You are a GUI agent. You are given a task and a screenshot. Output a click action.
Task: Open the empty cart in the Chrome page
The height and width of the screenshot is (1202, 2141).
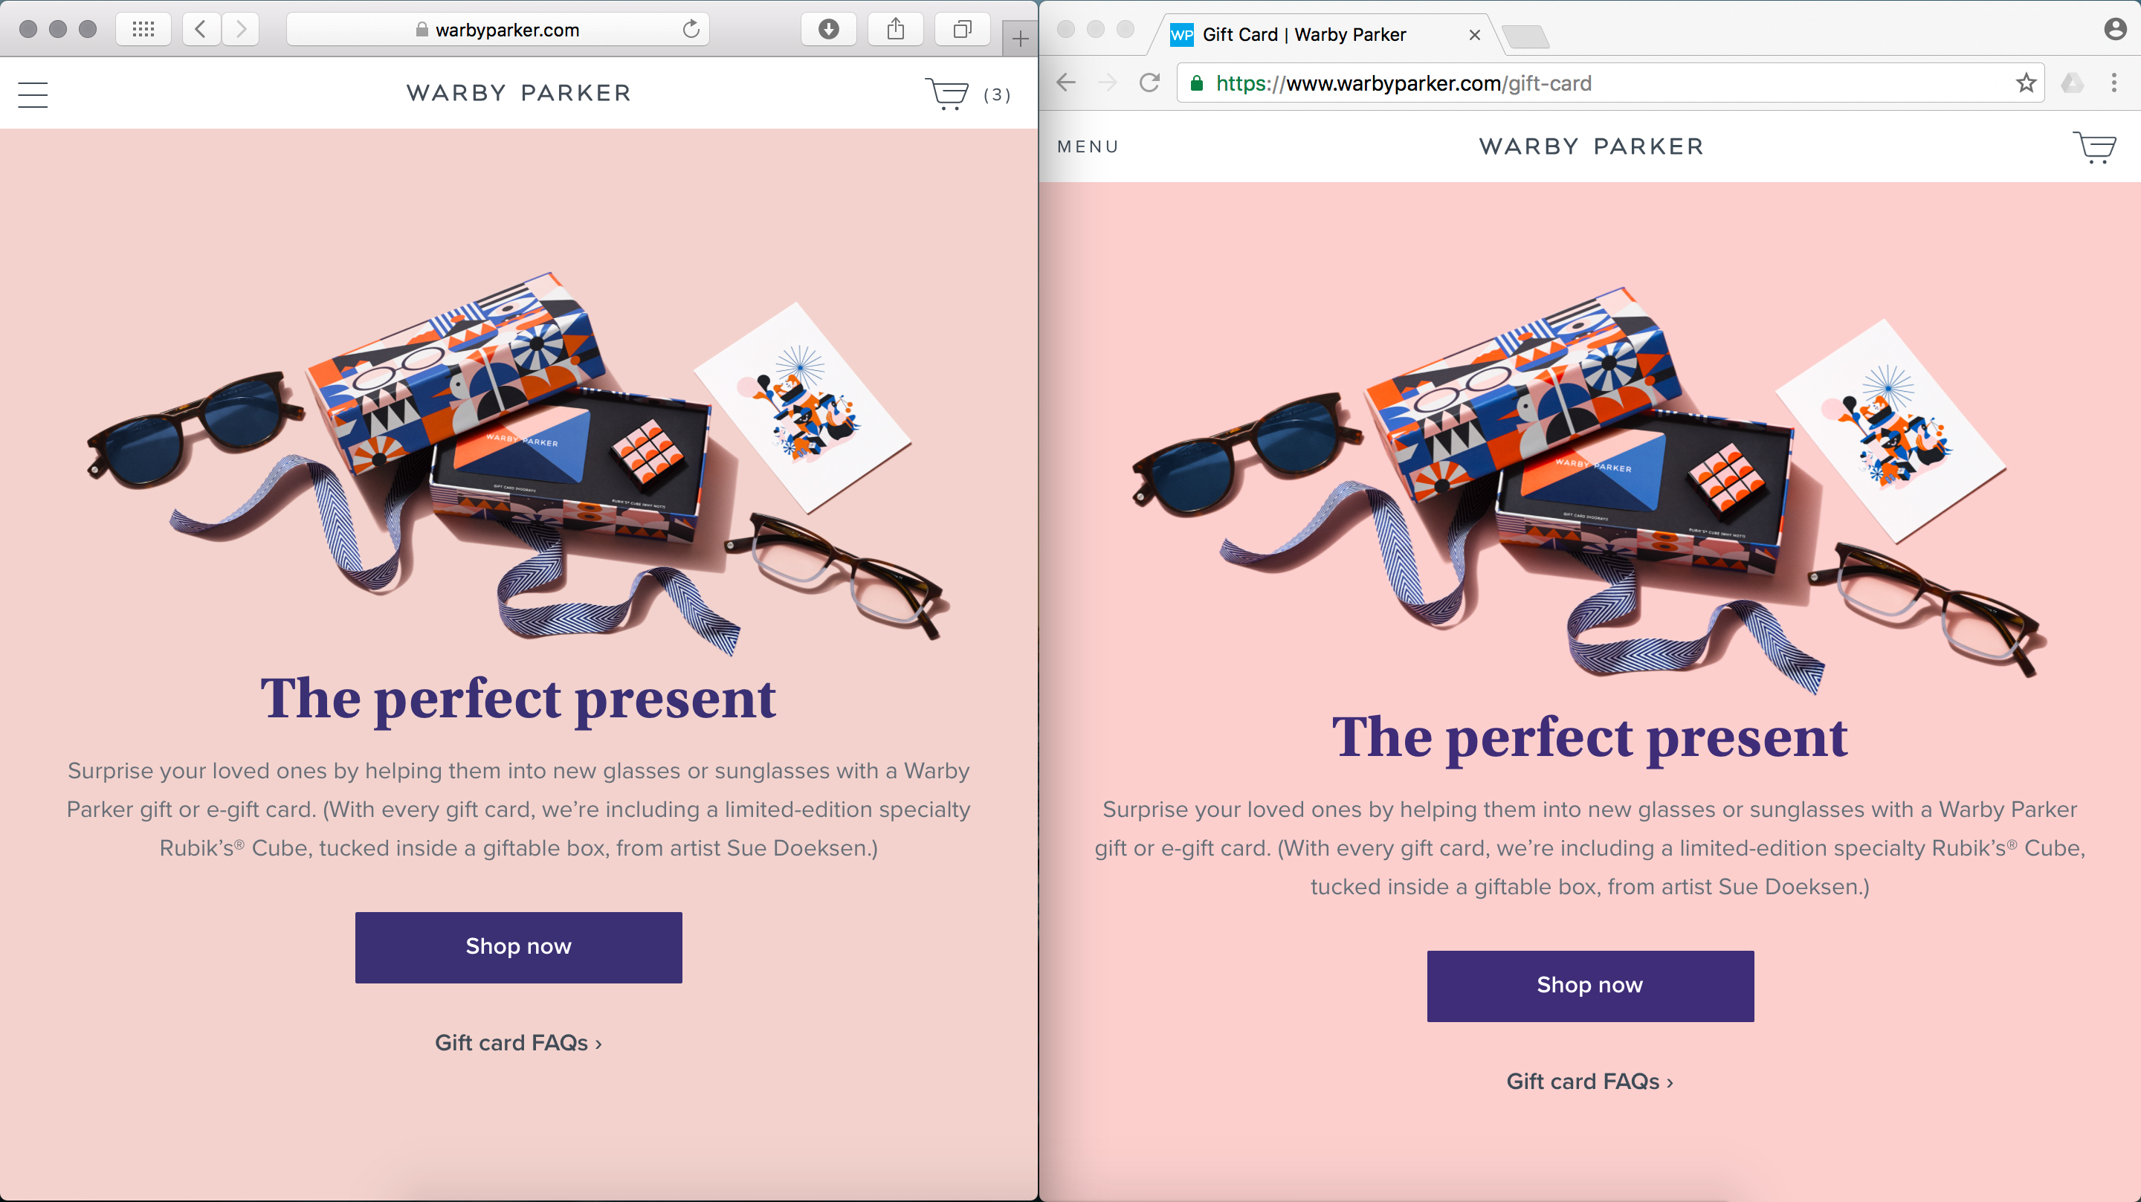click(x=2093, y=147)
